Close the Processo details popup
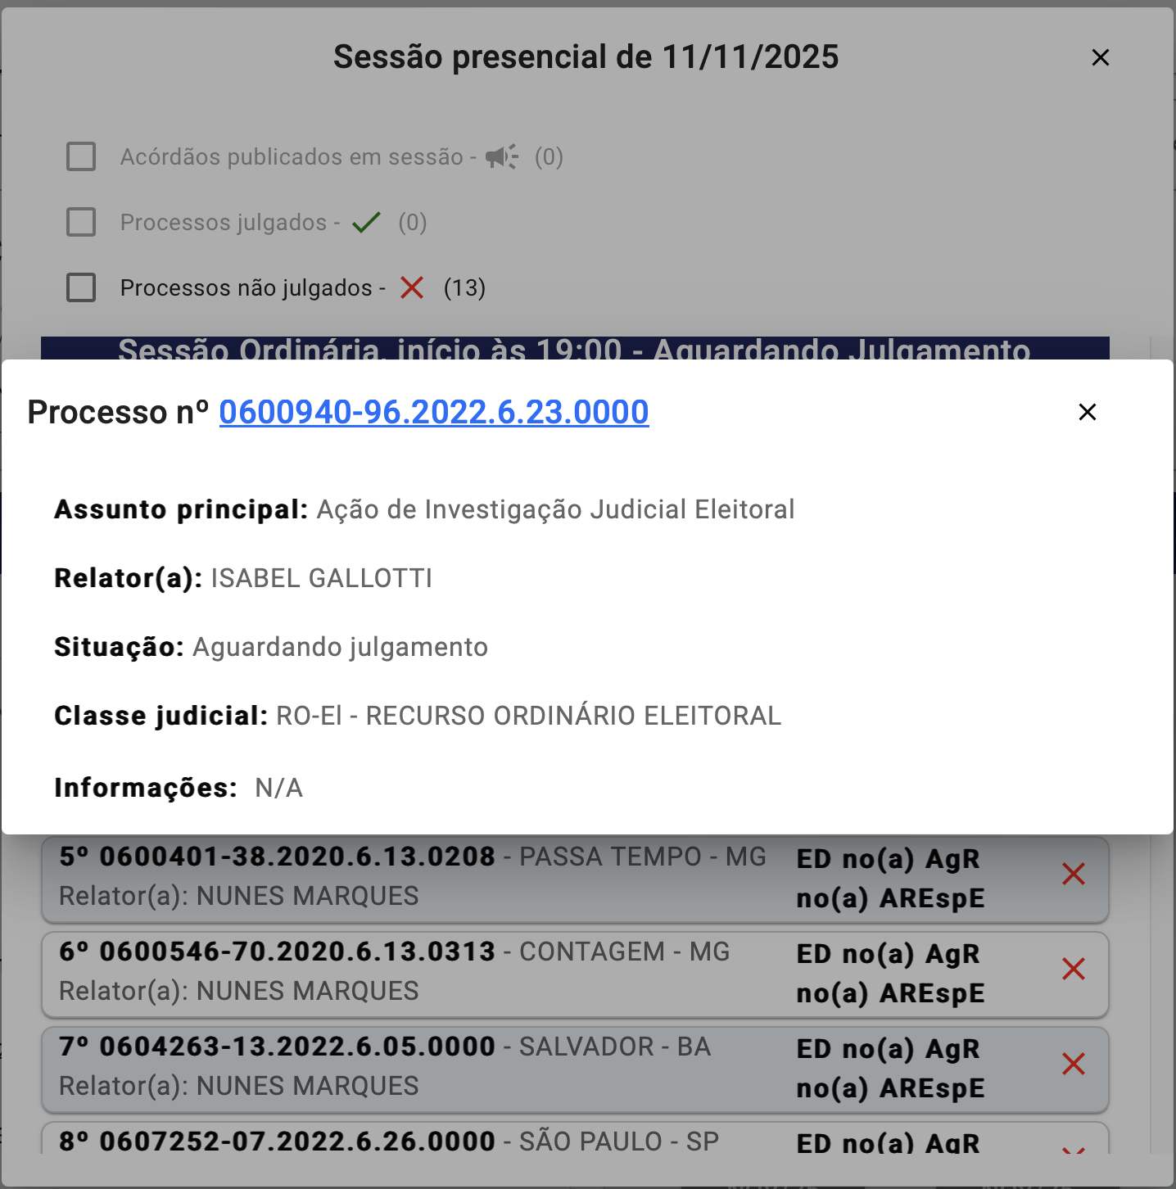 pyautogui.click(x=1087, y=412)
